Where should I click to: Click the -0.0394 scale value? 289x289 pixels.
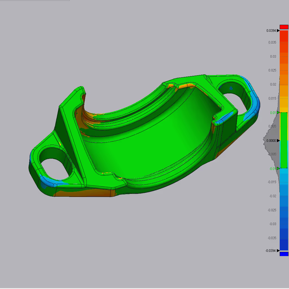(270, 251)
